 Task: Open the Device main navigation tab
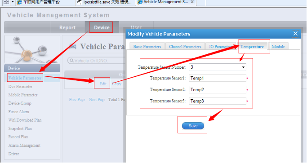(x=102, y=27)
